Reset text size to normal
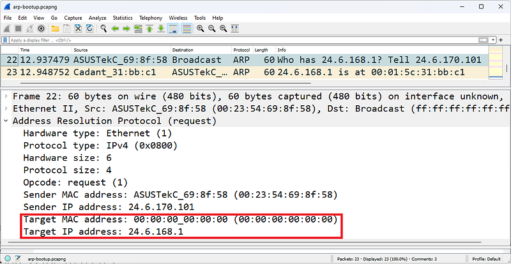This screenshot has height=264, width=511. coord(223,29)
